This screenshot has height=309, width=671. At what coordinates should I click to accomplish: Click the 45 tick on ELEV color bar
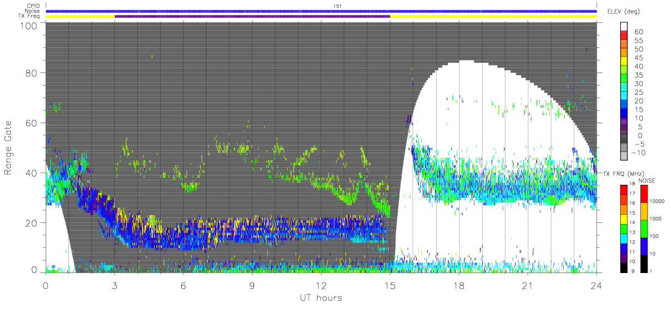638,58
